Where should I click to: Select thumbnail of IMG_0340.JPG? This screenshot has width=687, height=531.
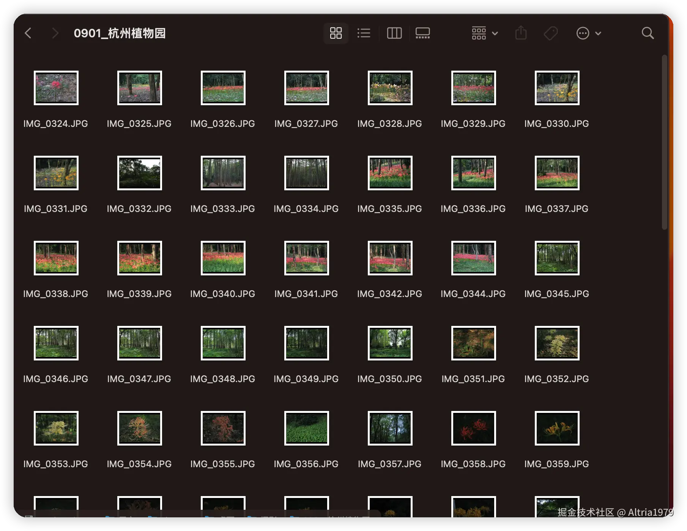click(x=223, y=258)
